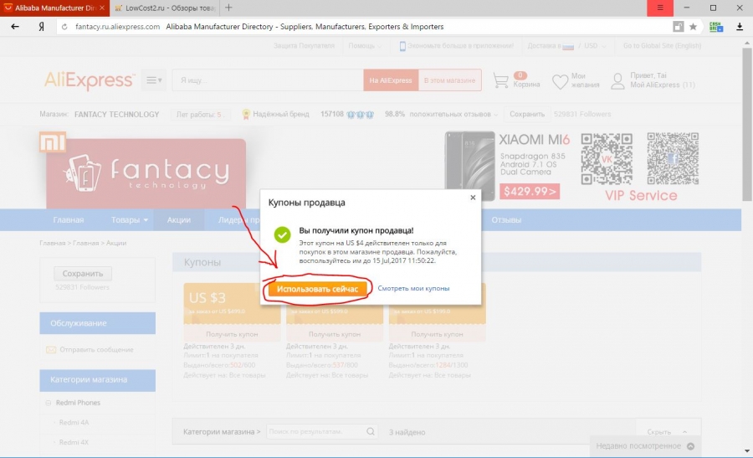
Task: Open the category hamburger dropdown
Action: [154, 80]
